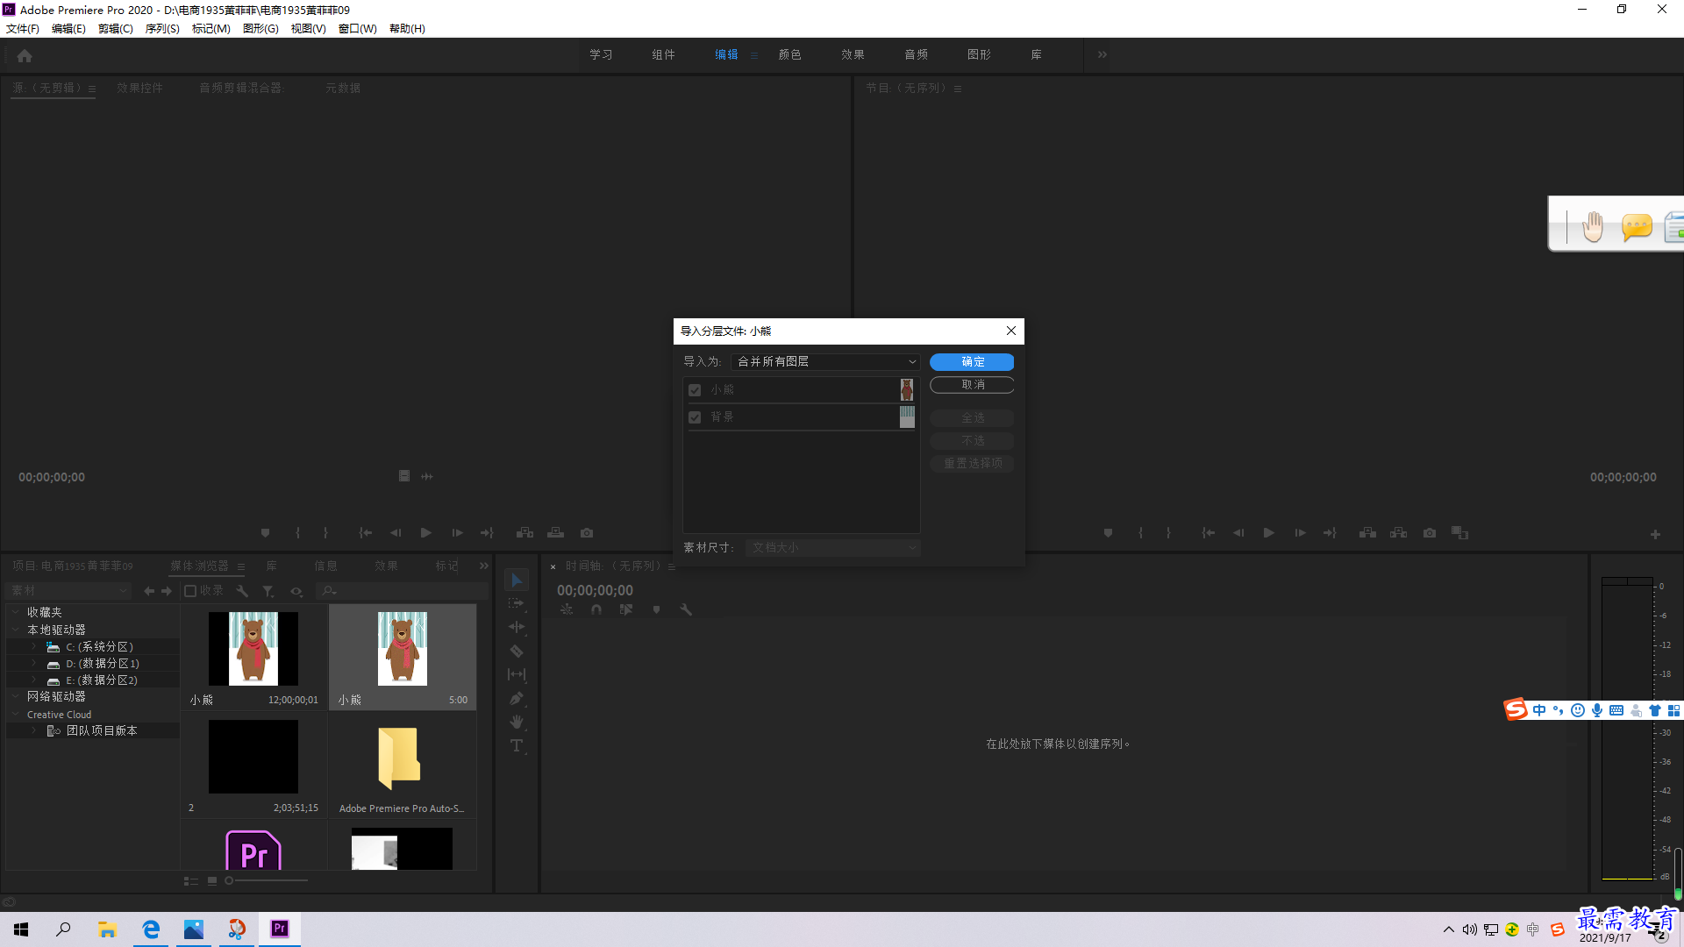Add a marker in the timeline
Viewport: 1684px width, 947px height.
click(x=656, y=609)
